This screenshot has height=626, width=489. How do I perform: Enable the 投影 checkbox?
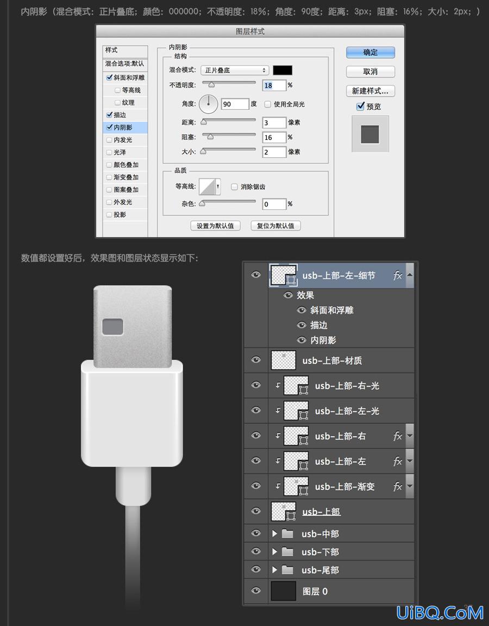coord(109,214)
